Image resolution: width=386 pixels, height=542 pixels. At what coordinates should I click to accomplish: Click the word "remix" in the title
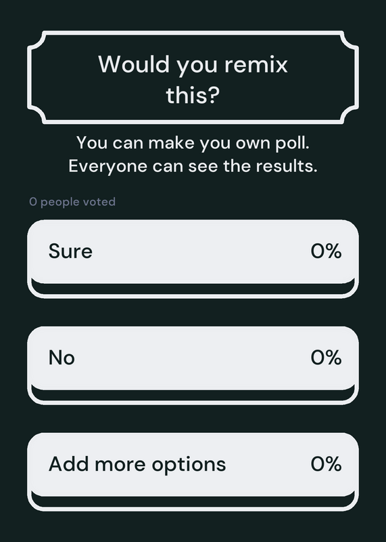(256, 64)
